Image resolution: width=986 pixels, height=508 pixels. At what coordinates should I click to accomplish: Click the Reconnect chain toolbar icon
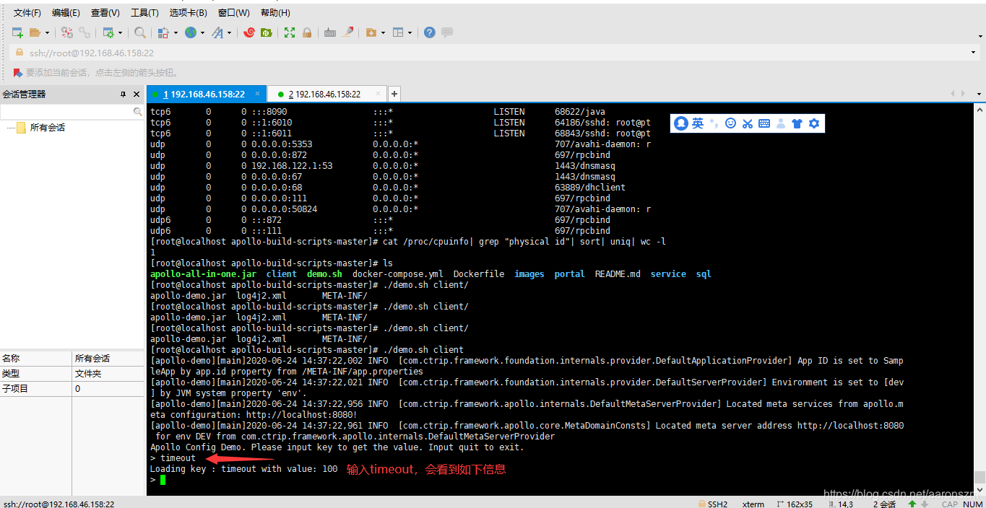[x=85, y=32]
